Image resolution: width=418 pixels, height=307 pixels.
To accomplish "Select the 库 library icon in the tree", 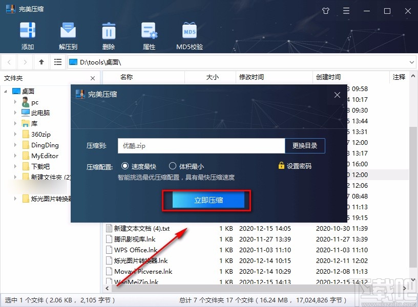I will click(x=26, y=123).
